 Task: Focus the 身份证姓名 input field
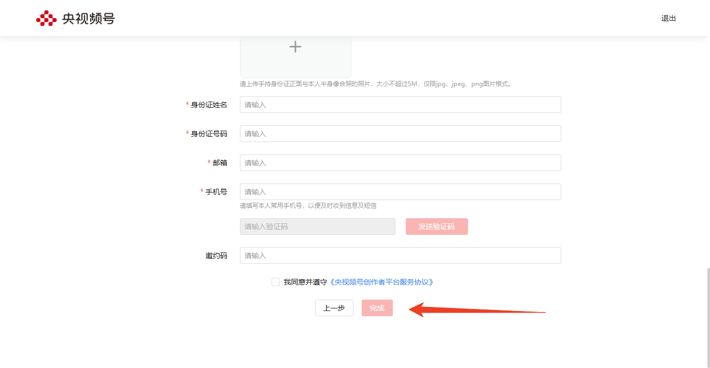tap(400, 105)
